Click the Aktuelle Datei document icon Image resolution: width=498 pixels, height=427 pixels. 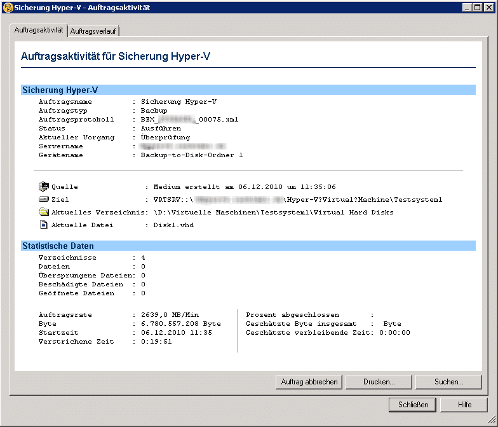pyautogui.click(x=43, y=225)
